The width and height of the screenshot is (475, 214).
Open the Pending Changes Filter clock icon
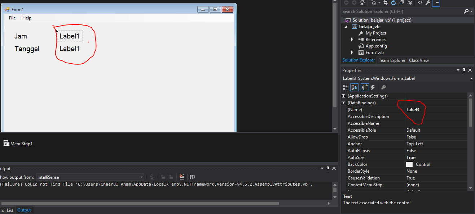tap(373, 3)
